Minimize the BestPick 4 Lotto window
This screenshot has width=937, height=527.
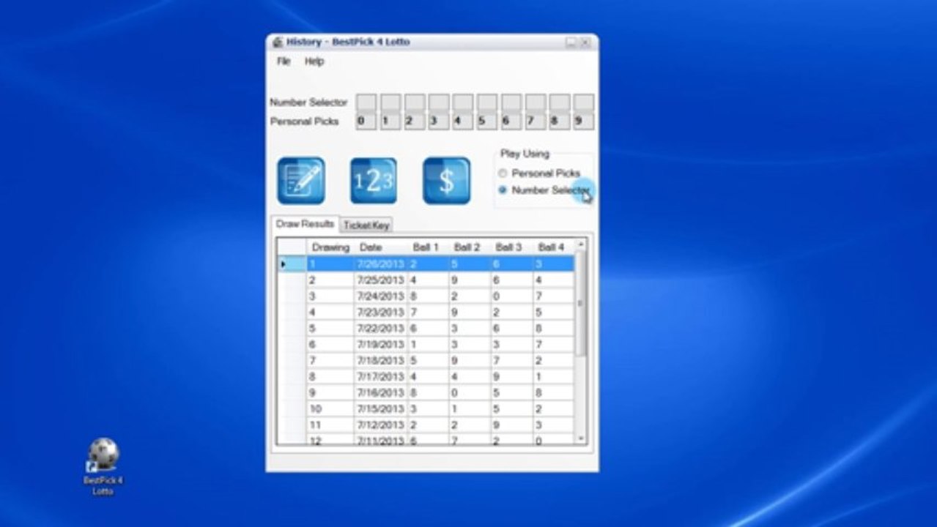pos(571,42)
